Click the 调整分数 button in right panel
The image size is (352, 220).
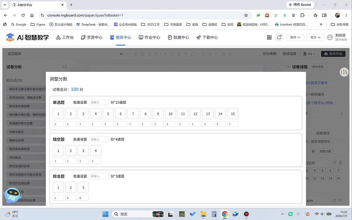pyautogui.click(x=325, y=151)
